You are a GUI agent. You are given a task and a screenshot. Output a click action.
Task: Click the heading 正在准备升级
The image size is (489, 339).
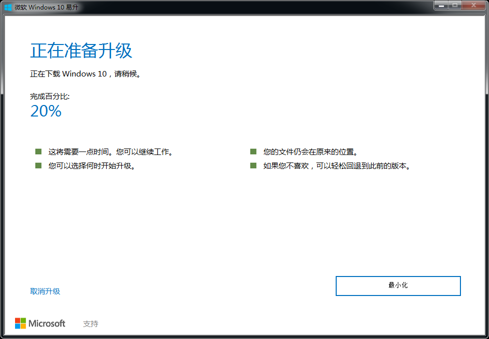[x=81, y=50]
